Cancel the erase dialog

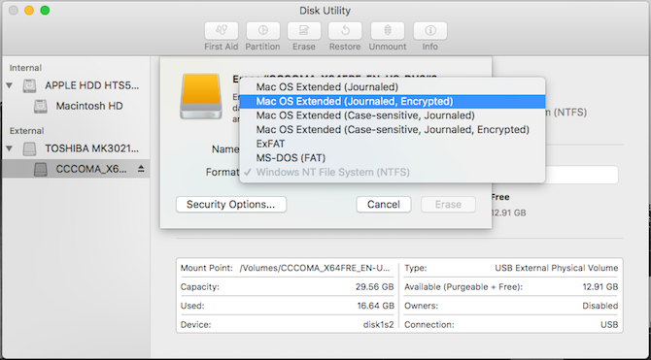point(384,205)
